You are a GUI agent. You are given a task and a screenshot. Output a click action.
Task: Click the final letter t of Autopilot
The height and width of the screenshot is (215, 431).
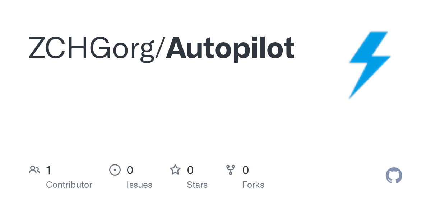[289, 49]
